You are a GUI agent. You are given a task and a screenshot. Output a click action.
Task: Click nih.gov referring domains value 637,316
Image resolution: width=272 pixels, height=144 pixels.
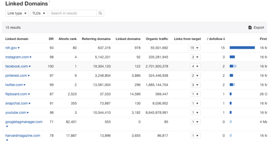(x=104, y=48)
